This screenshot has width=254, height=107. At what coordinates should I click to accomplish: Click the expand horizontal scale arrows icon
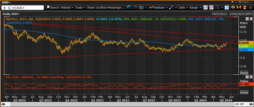coord(233,7)
